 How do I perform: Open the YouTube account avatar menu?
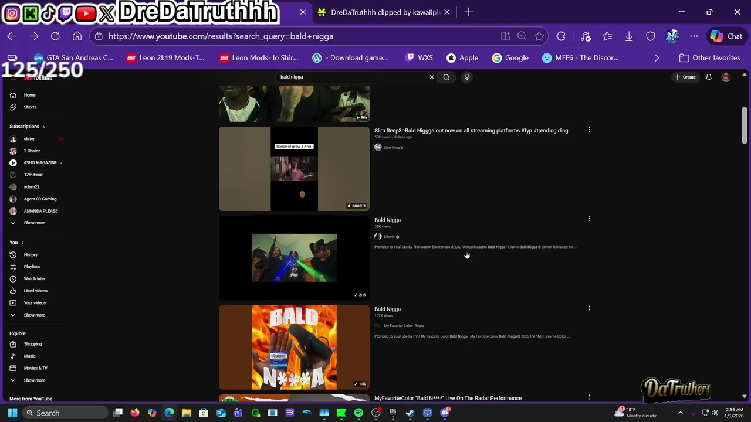(x=726, y=77)
